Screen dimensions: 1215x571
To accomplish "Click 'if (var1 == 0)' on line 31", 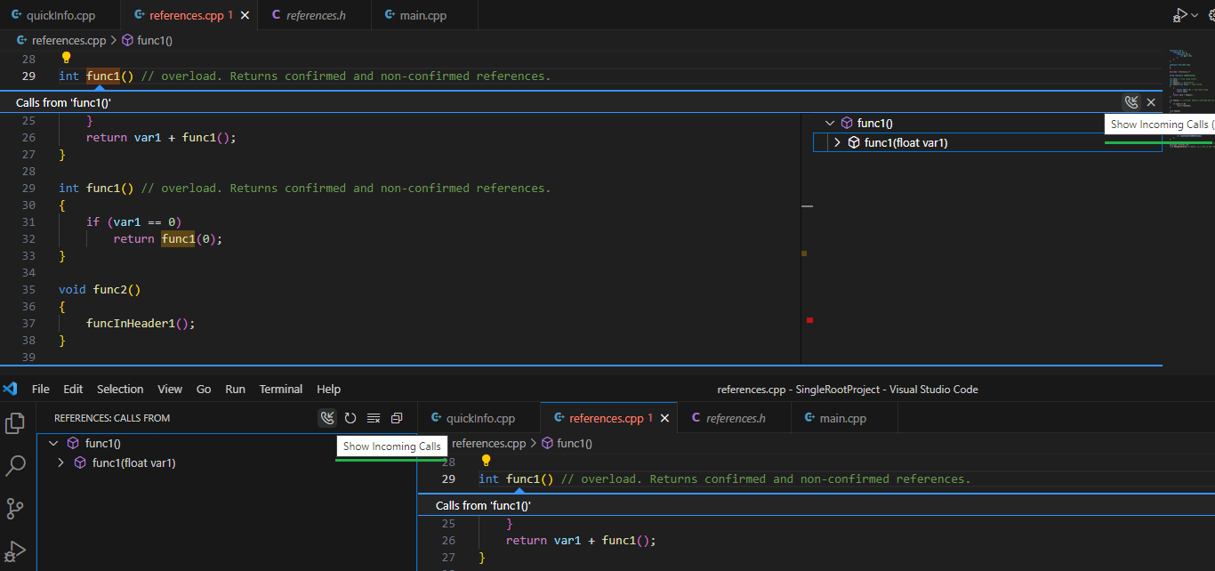I will pyautogui.click(x=133, y=221).
